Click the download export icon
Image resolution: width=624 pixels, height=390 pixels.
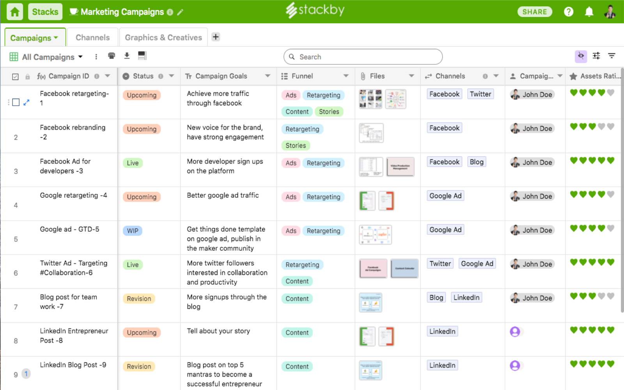[x=127, y=56]
